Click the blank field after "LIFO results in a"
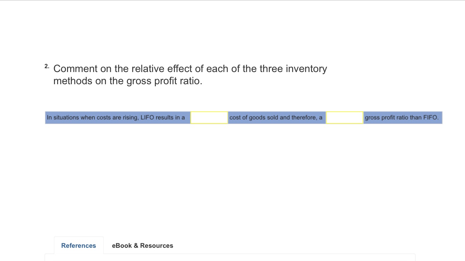Viewport: 465px width, 261px height. [209, 118]
